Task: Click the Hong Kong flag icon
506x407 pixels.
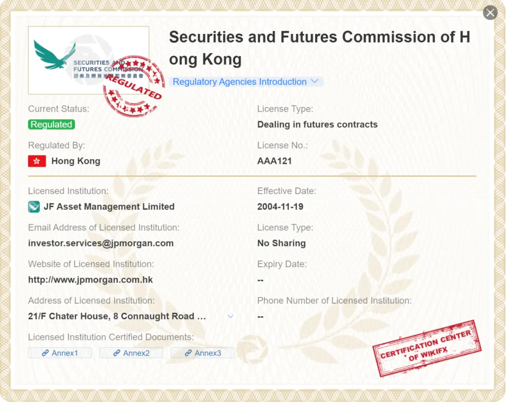Action: tap(37, 161)
